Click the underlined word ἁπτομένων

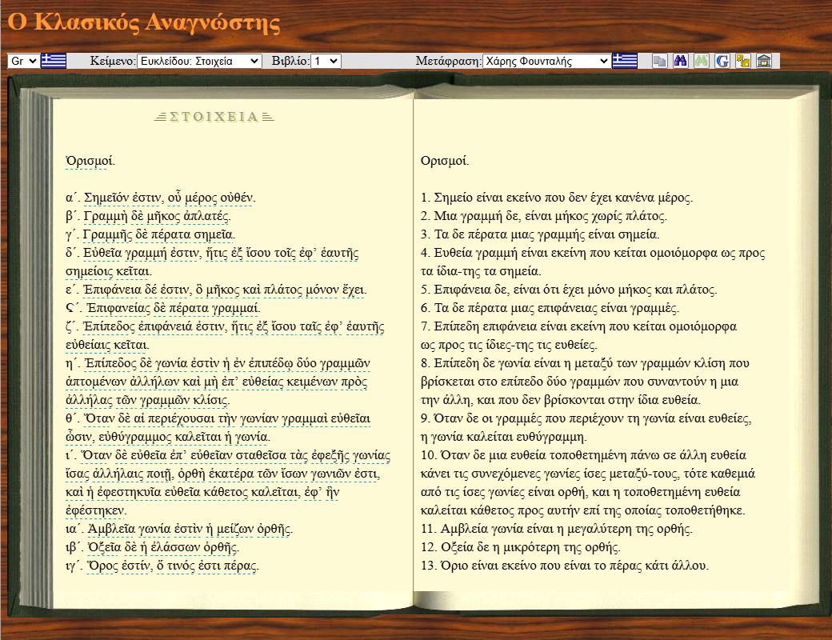(x=96, y=382)
